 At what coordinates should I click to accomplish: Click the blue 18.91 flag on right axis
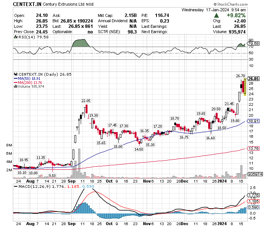click(253, 121)
